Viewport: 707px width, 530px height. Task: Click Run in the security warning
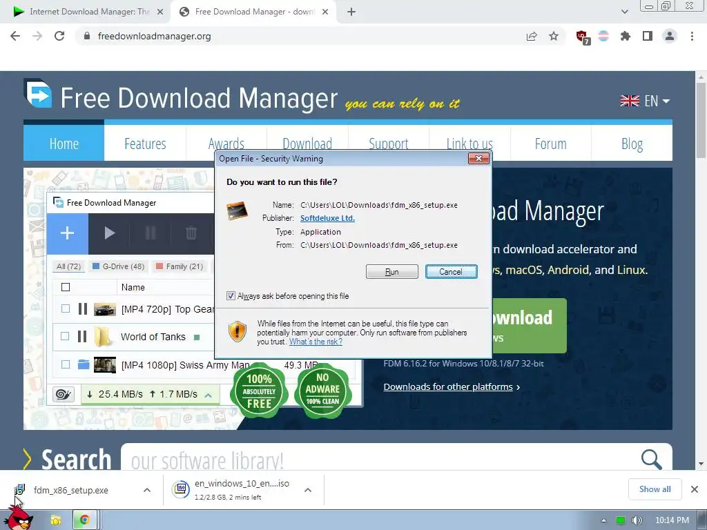click(x=392, y=272)
